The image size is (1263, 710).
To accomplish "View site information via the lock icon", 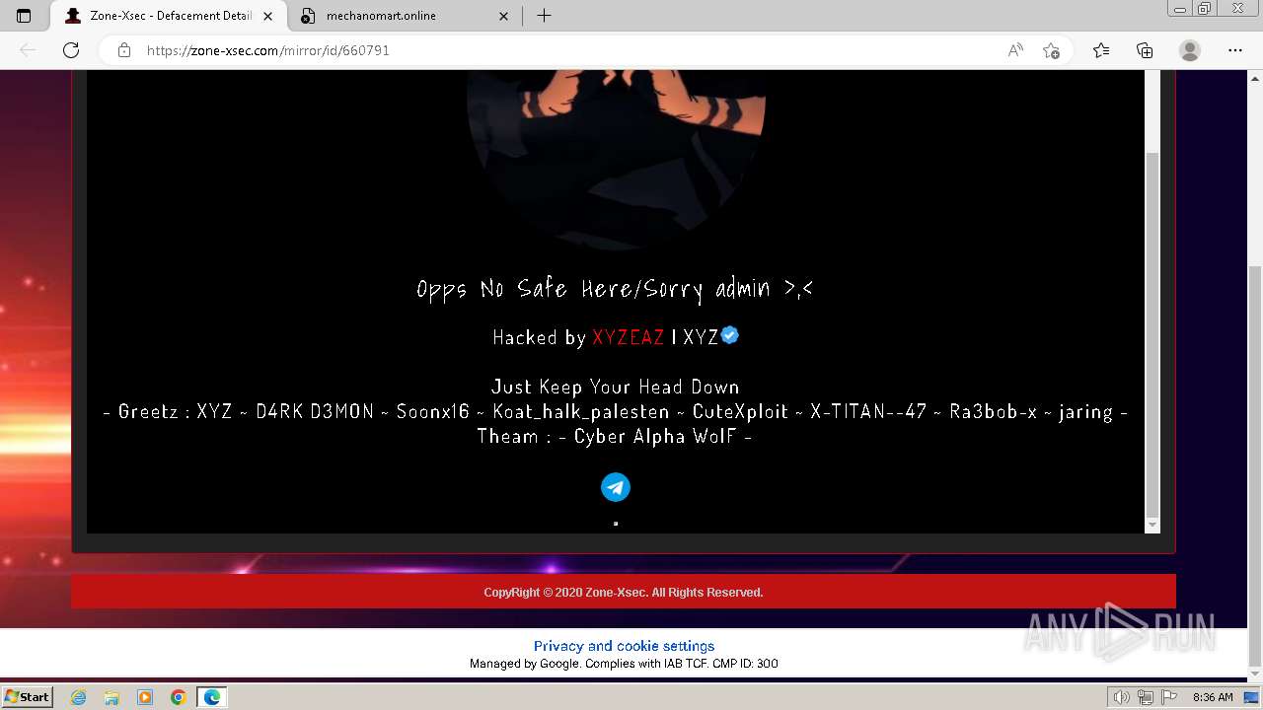I will click(x=123, y=50).
